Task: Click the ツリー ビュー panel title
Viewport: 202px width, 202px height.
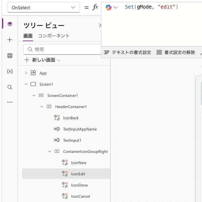Action: click(x=44, y=25)
